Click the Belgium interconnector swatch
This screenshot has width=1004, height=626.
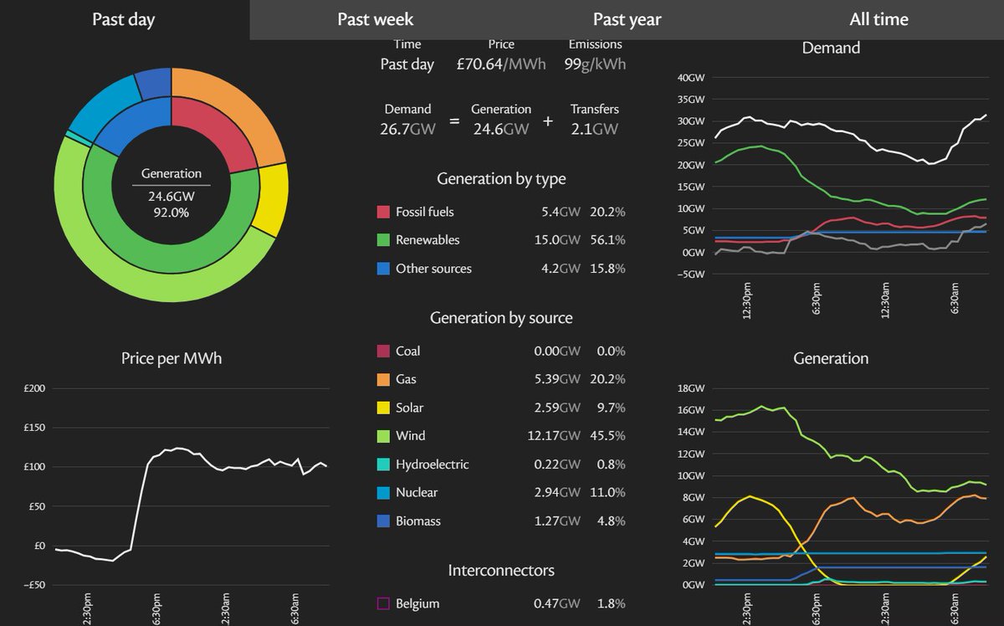tap(384, 603)
